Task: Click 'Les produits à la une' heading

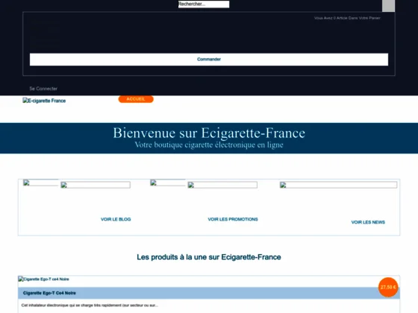Action: coord(209,257)
